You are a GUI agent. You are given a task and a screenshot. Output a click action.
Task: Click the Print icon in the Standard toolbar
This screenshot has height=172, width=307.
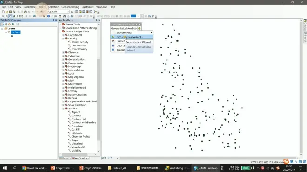click(14, 12)
